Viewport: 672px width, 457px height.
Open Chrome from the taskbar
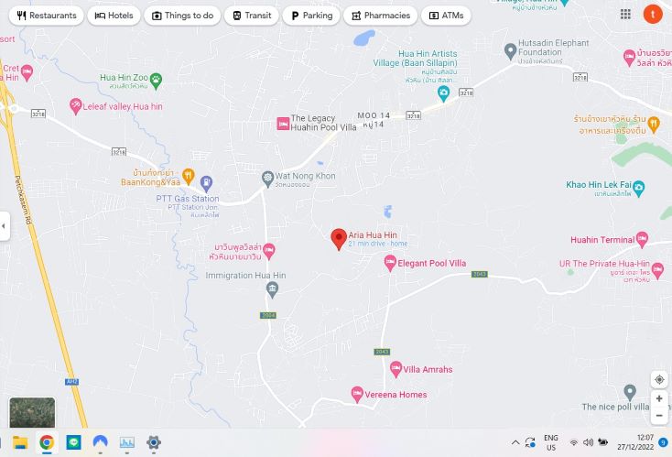(x=47, y=442)
